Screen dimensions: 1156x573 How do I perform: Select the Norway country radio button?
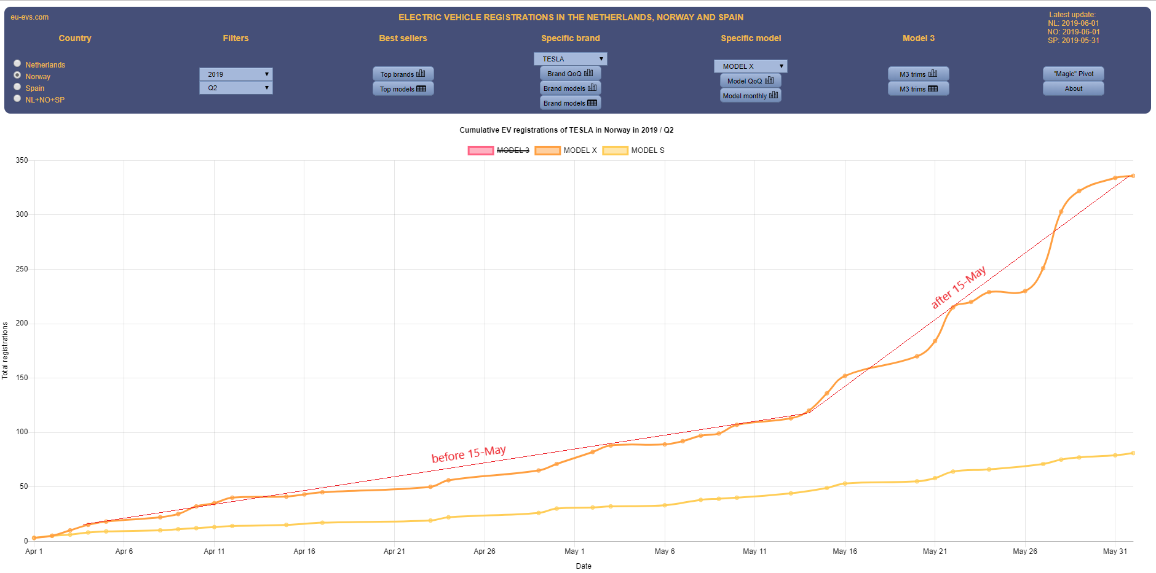point(17,76)
